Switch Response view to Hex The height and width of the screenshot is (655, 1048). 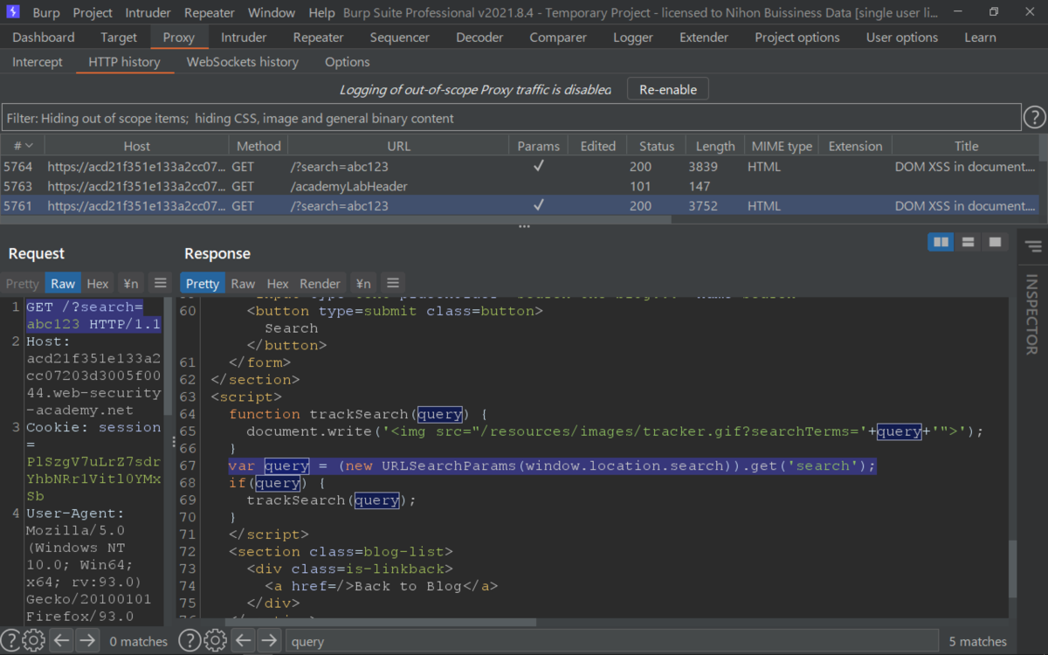coord(278,283)
